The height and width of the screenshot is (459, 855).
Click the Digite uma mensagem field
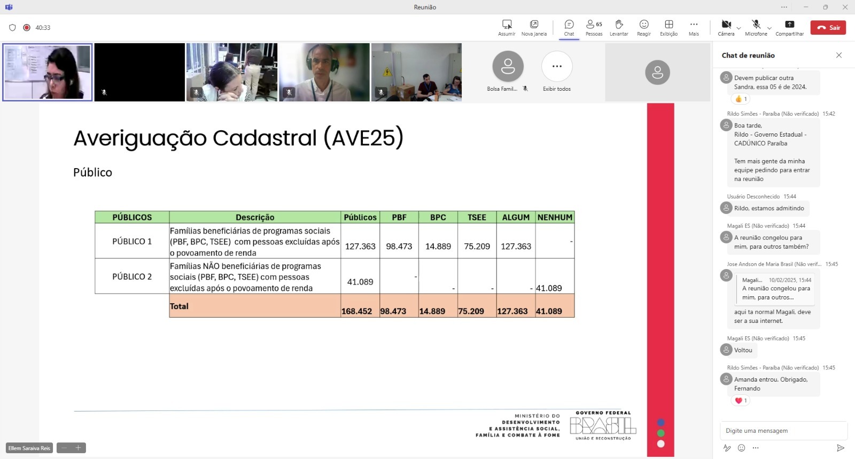pos(783,431)
